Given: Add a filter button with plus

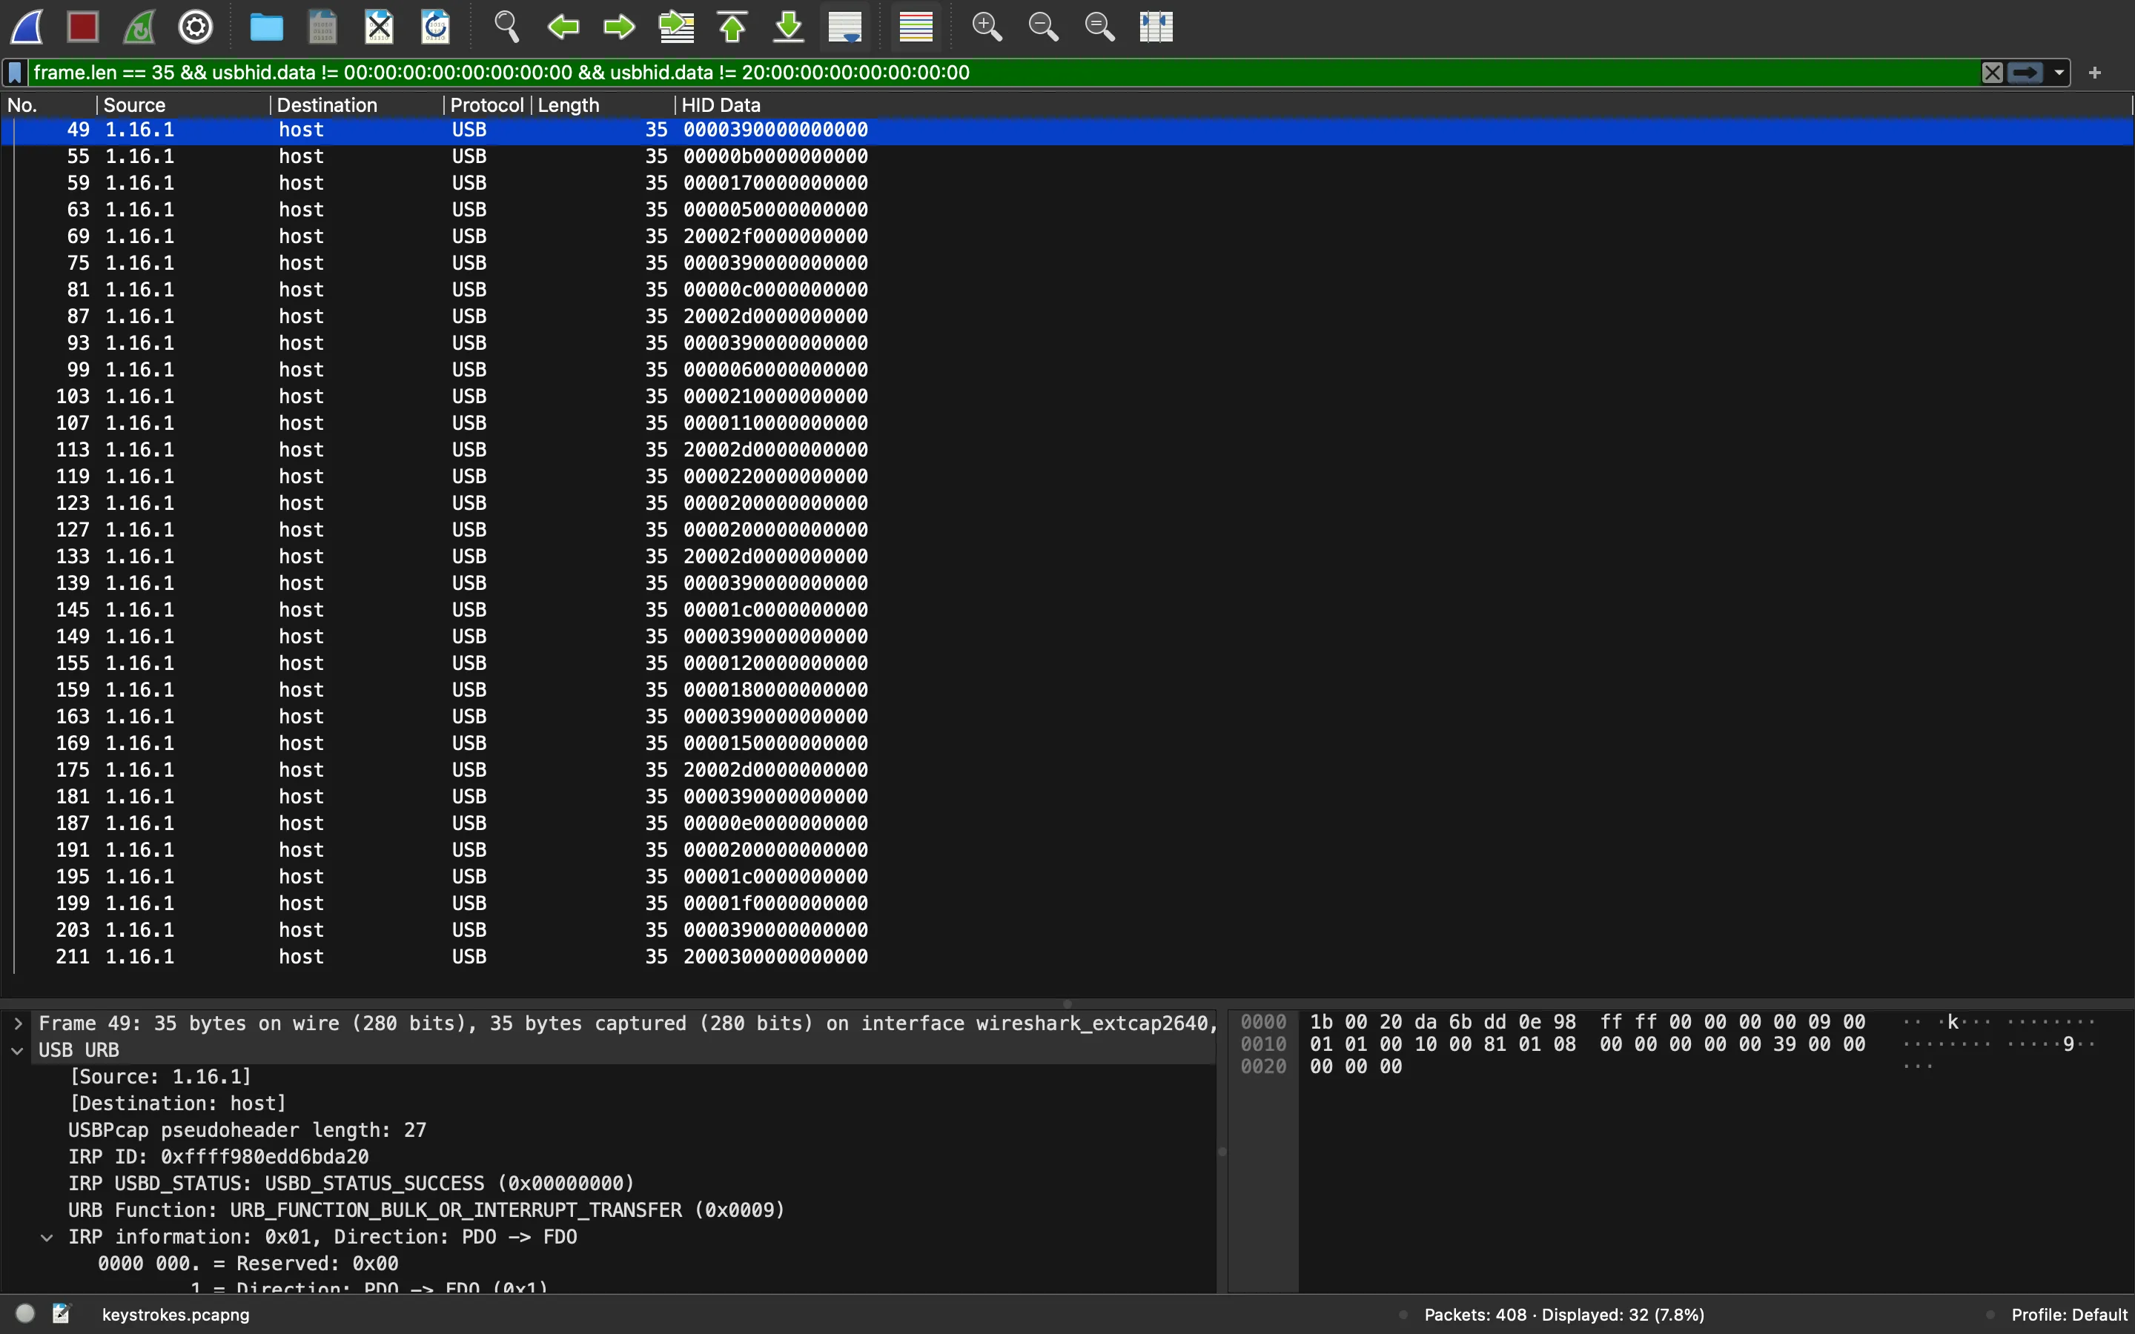Looking at the screenshot, I should click(x=2095, y=73).
